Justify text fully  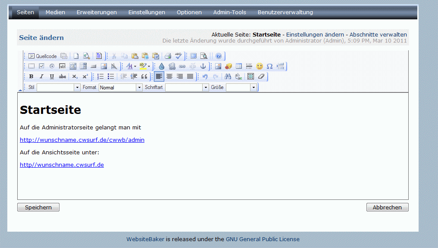pyautogui.click(x=190, y=77)
